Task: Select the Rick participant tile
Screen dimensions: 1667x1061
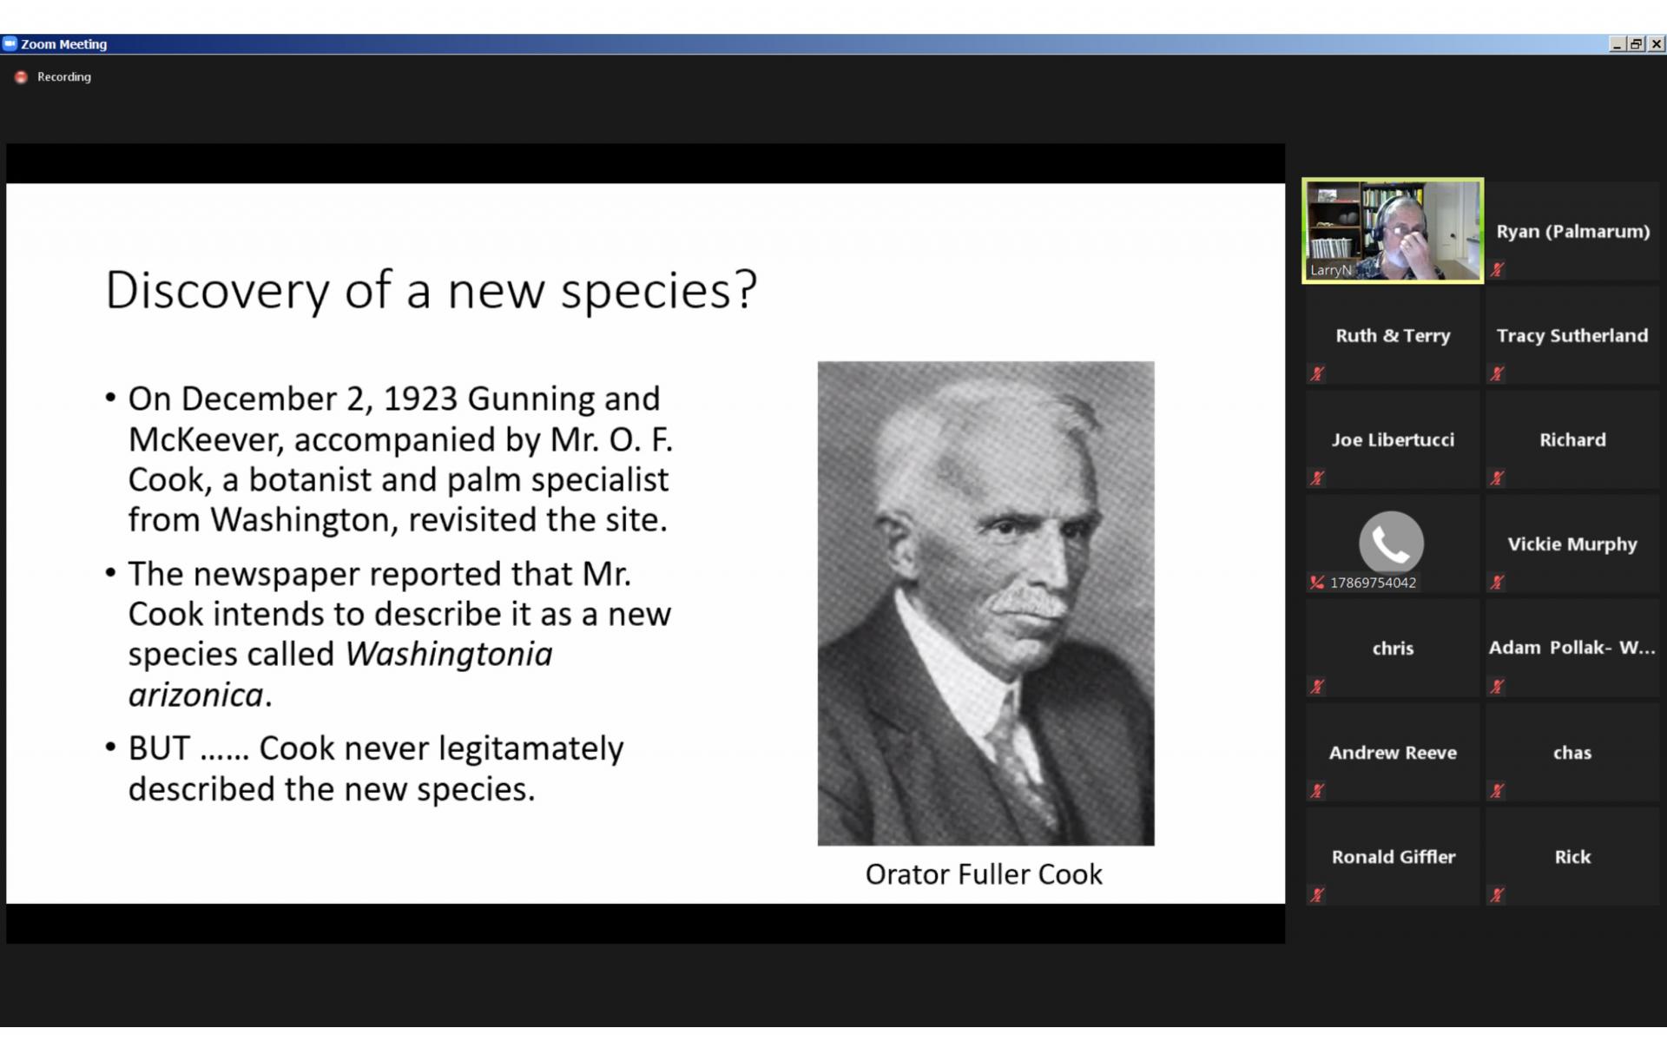Action: point(1571,856)
